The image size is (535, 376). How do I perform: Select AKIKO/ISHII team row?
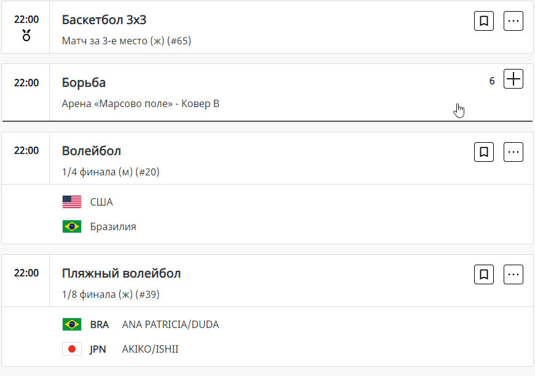[150, 349]
